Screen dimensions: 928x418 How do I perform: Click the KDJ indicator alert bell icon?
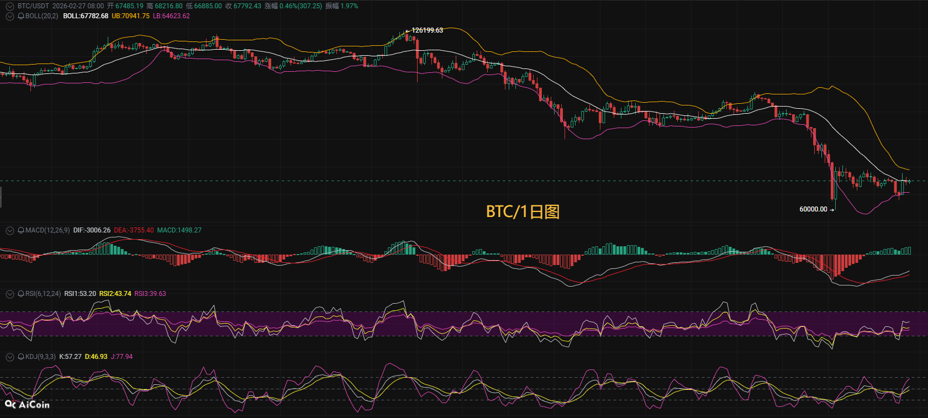coord(21,357)
